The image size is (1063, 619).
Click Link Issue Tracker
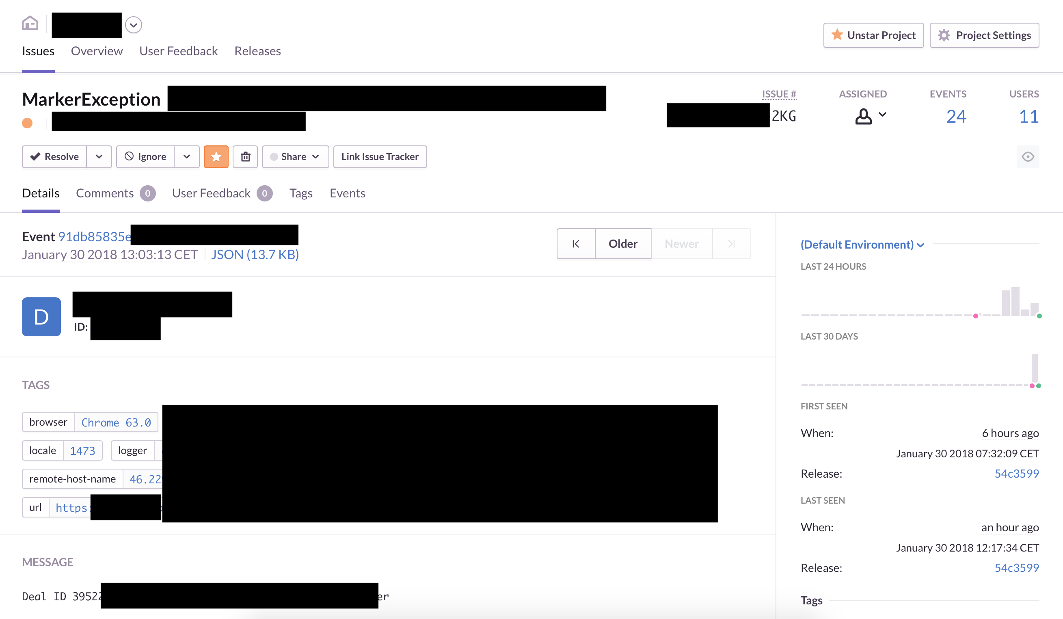[380, 157]
